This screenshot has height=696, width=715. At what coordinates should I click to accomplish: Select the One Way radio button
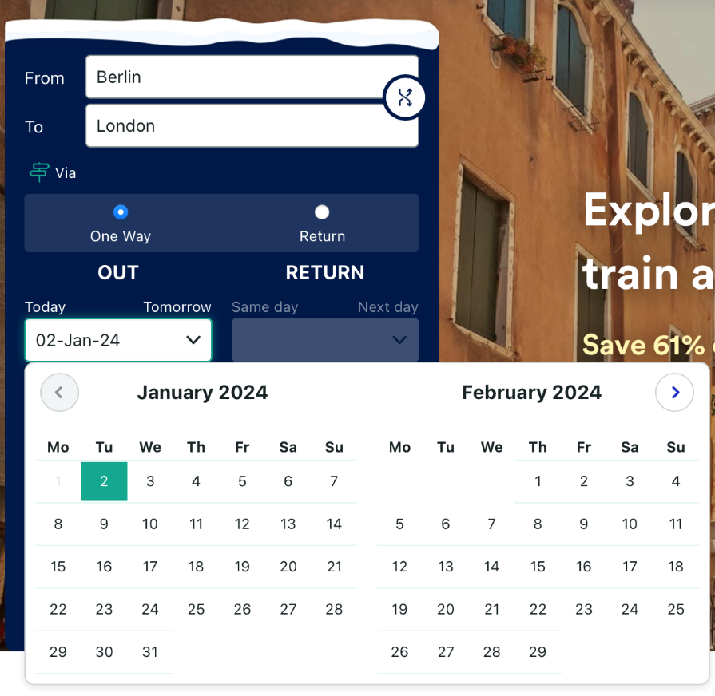tap(120, 212)
